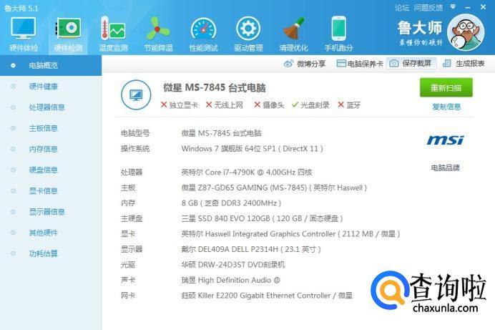Click the MSI brand logo

[445, 140]
